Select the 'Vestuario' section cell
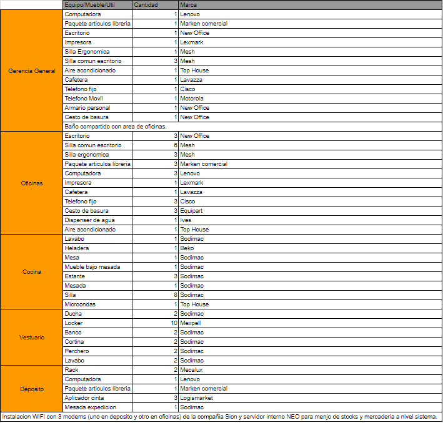The width and height of the screenshot is (443, 423). click(31, 338)
